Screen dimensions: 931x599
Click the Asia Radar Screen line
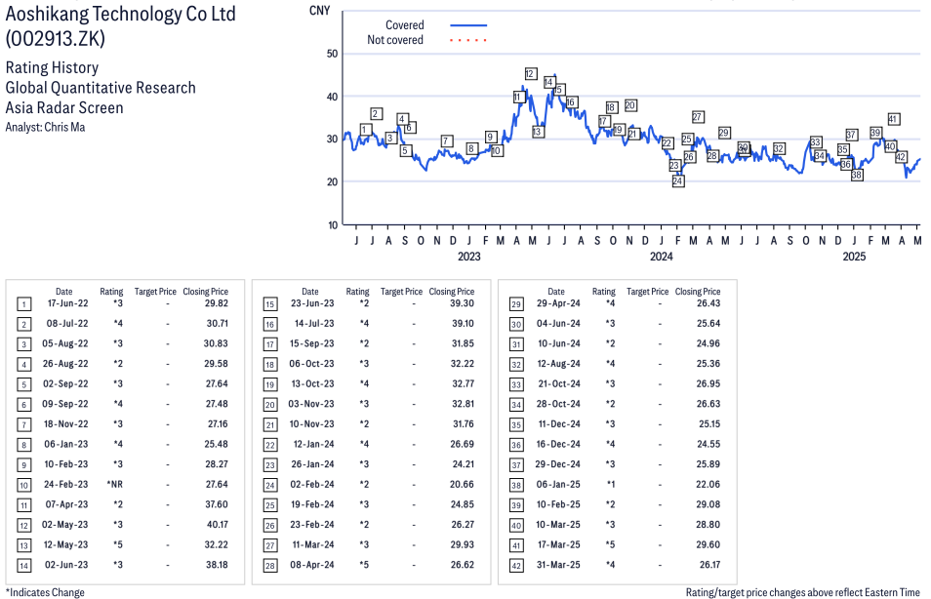tap(64, 107)
